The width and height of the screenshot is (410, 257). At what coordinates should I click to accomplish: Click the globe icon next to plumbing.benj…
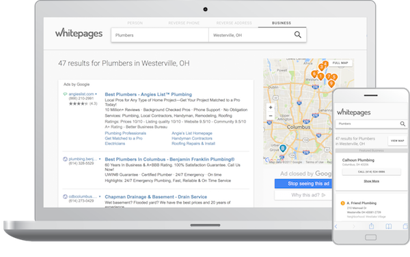pyautogui.click(x=65, y=159)
